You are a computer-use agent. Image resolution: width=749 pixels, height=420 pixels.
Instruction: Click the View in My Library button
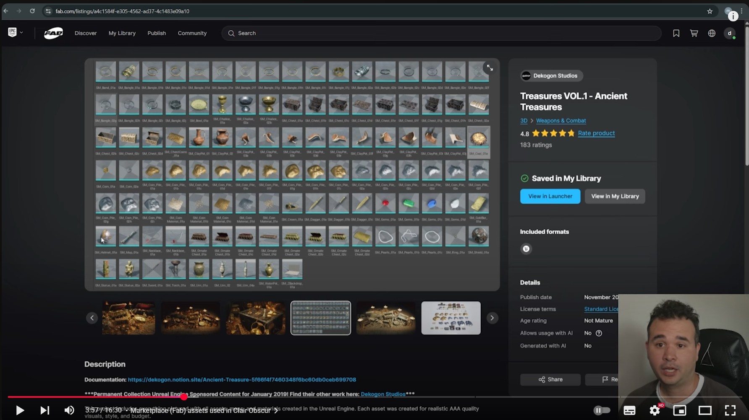pos(615,196)
